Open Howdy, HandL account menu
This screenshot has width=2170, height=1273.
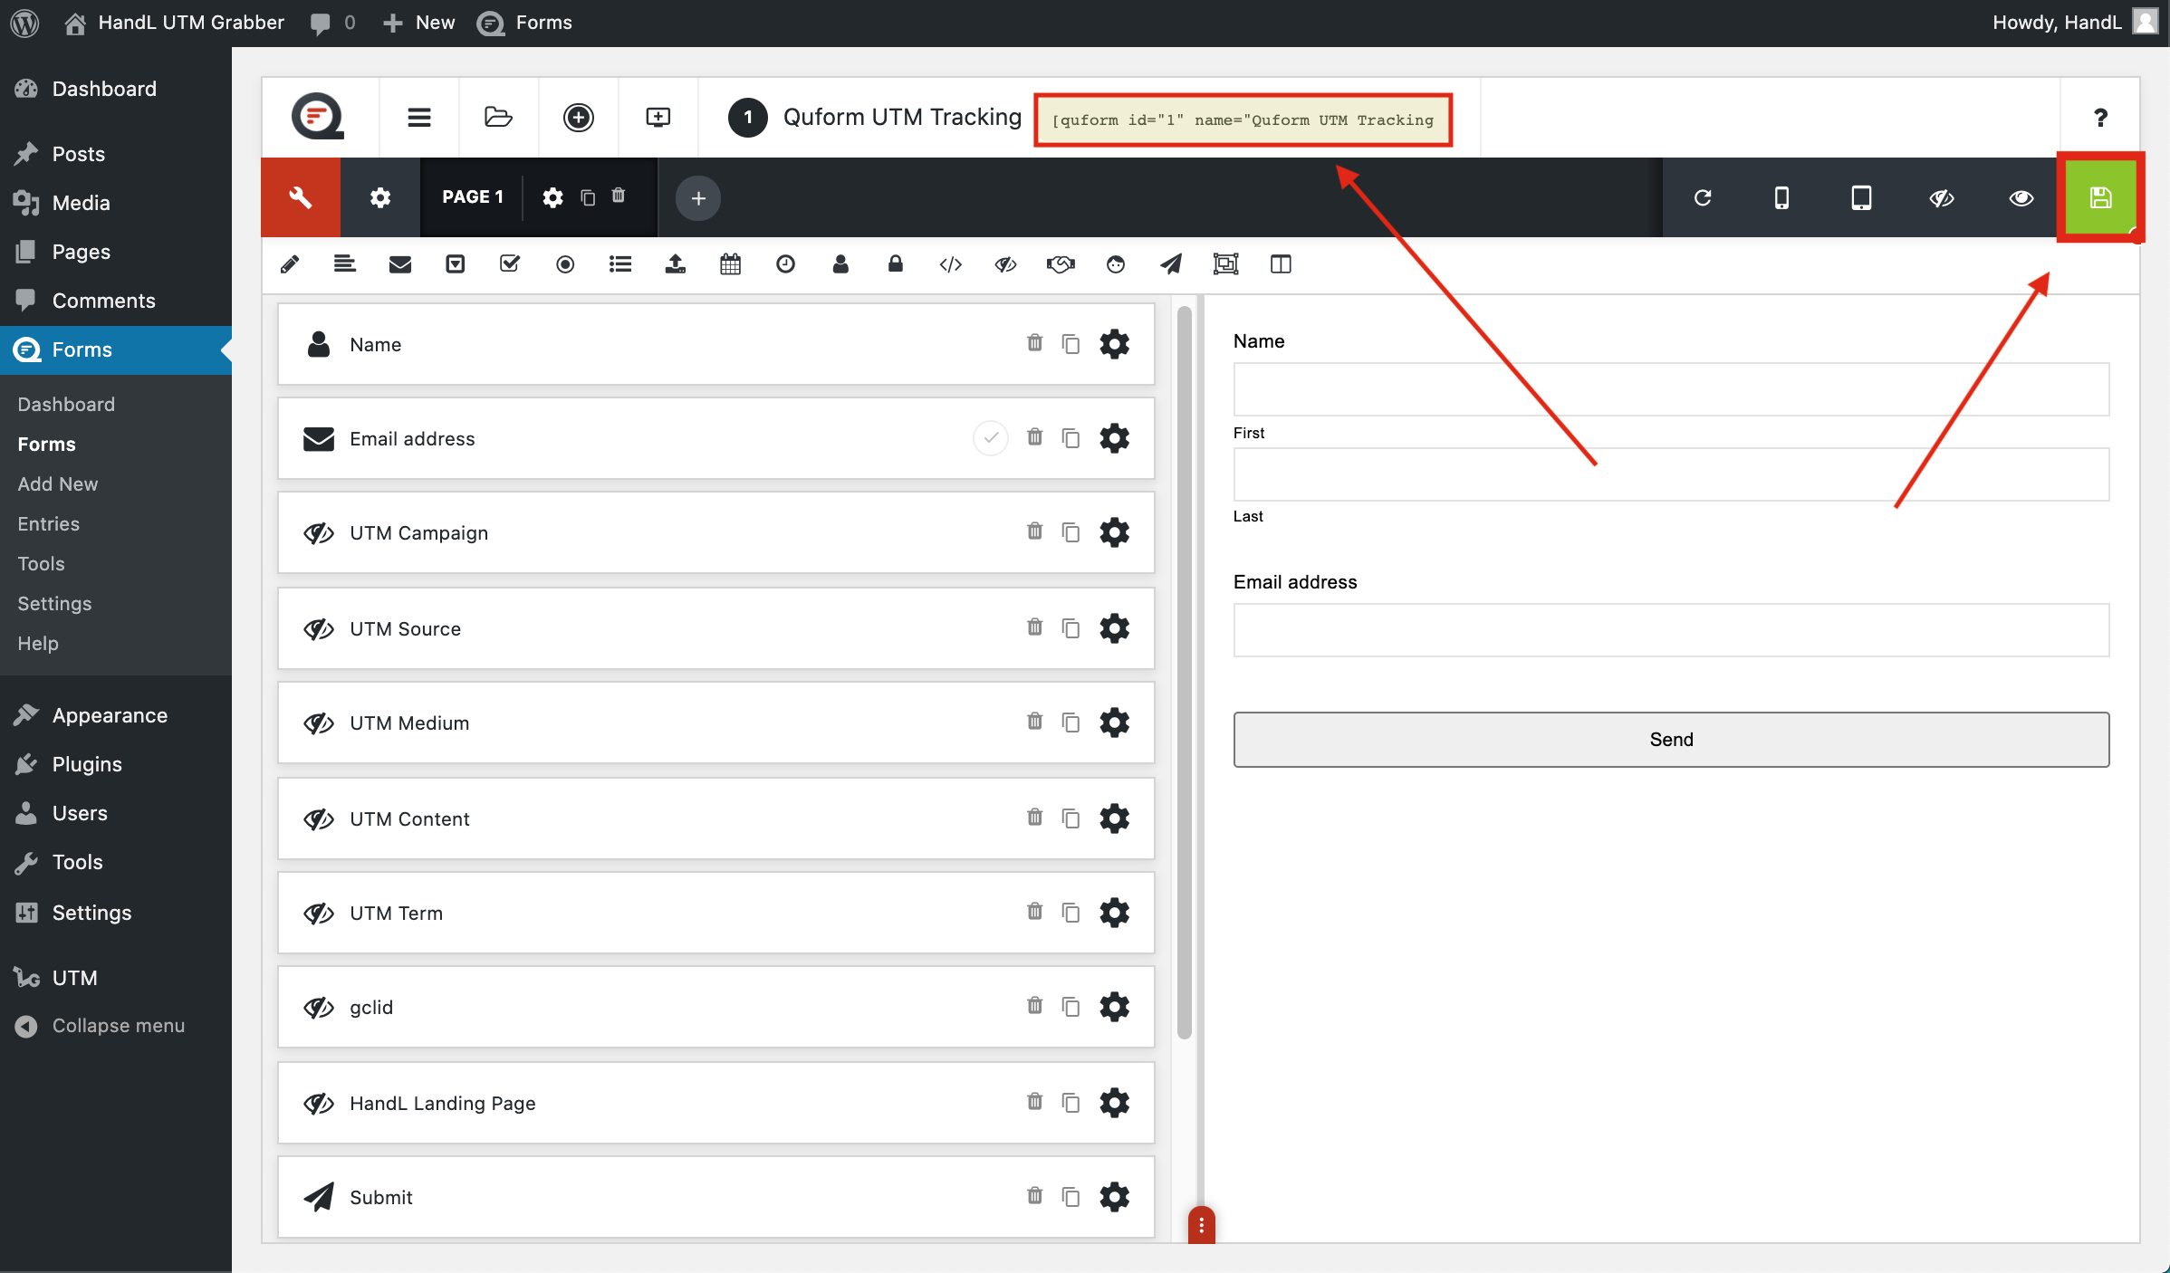pyautogui.click(x=2074, y=23)
